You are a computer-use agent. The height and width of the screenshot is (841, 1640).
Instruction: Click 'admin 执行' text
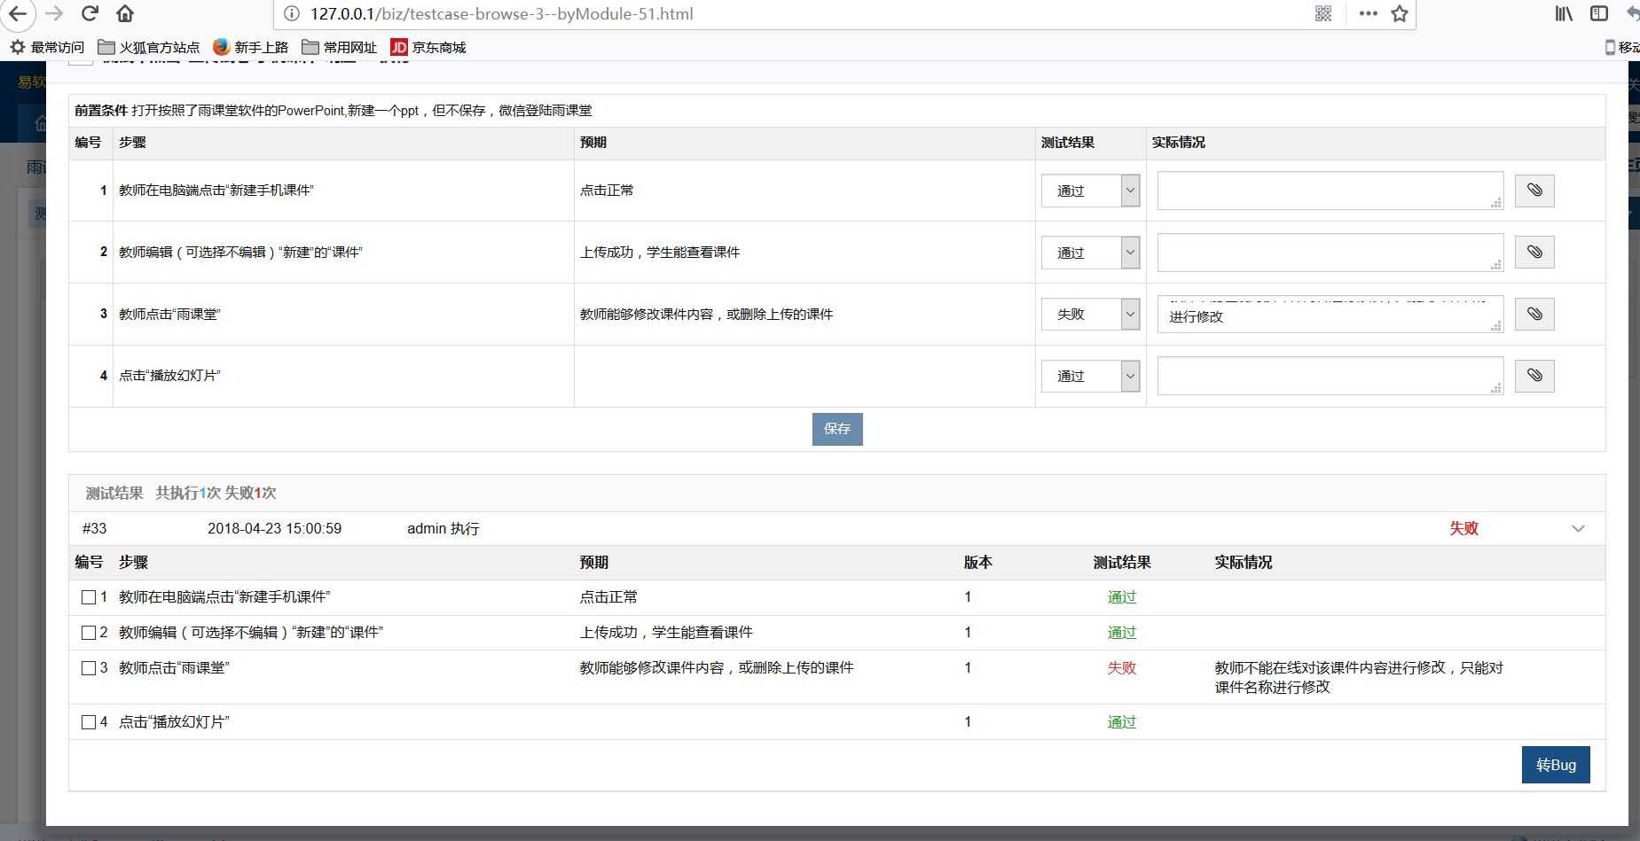coord(443,529)
